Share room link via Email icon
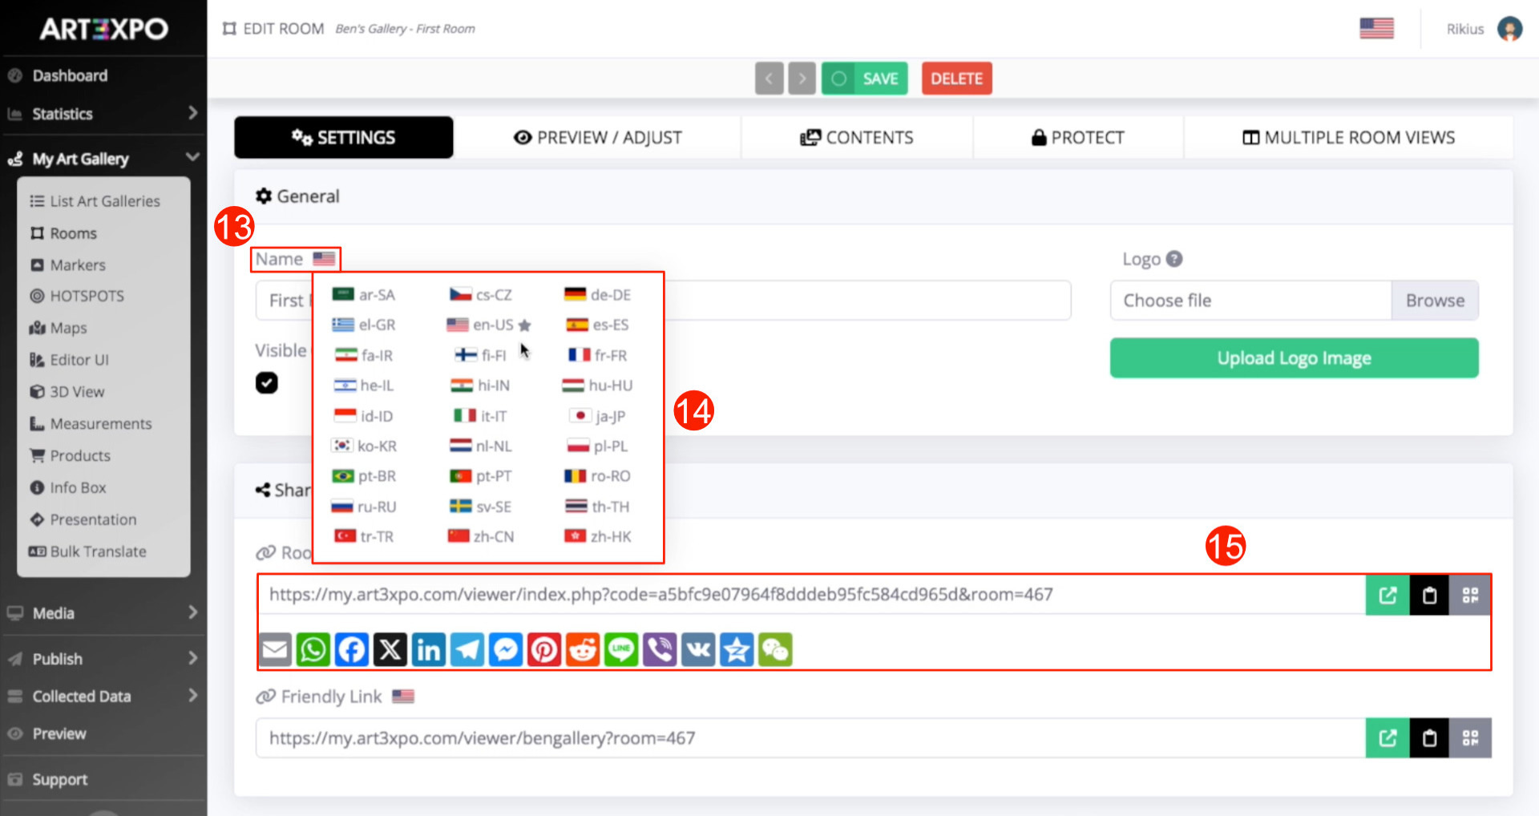 (x=275, y=649)
